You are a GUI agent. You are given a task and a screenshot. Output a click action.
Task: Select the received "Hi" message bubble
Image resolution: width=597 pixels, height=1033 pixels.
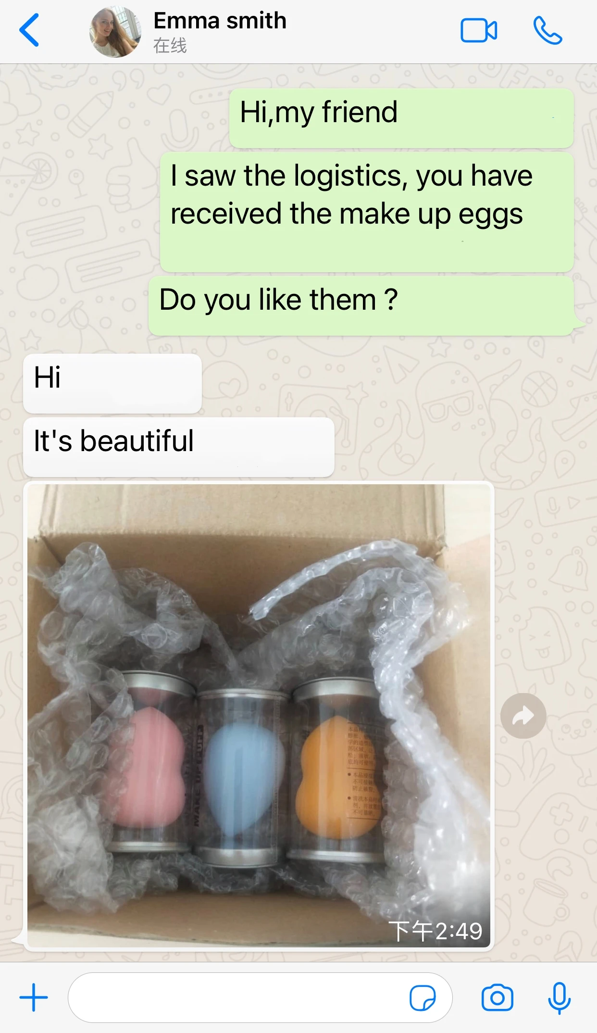tap(112, 383)
